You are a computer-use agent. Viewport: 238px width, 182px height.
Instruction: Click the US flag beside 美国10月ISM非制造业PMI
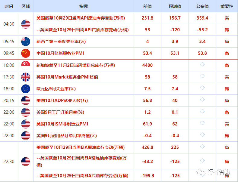point(26,124)
